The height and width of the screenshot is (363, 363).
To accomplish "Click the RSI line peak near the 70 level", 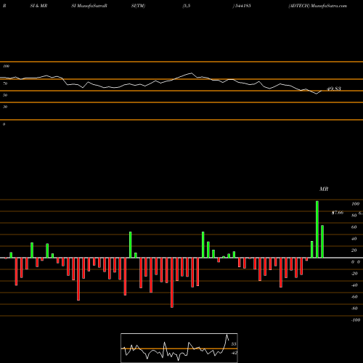I will [x=191, y=73].
